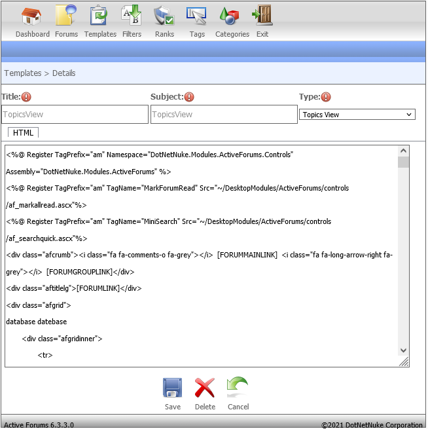This screenshot has height=429, width=428.
Task: Click the red Delete X icon
Action: tap(205, 388)
